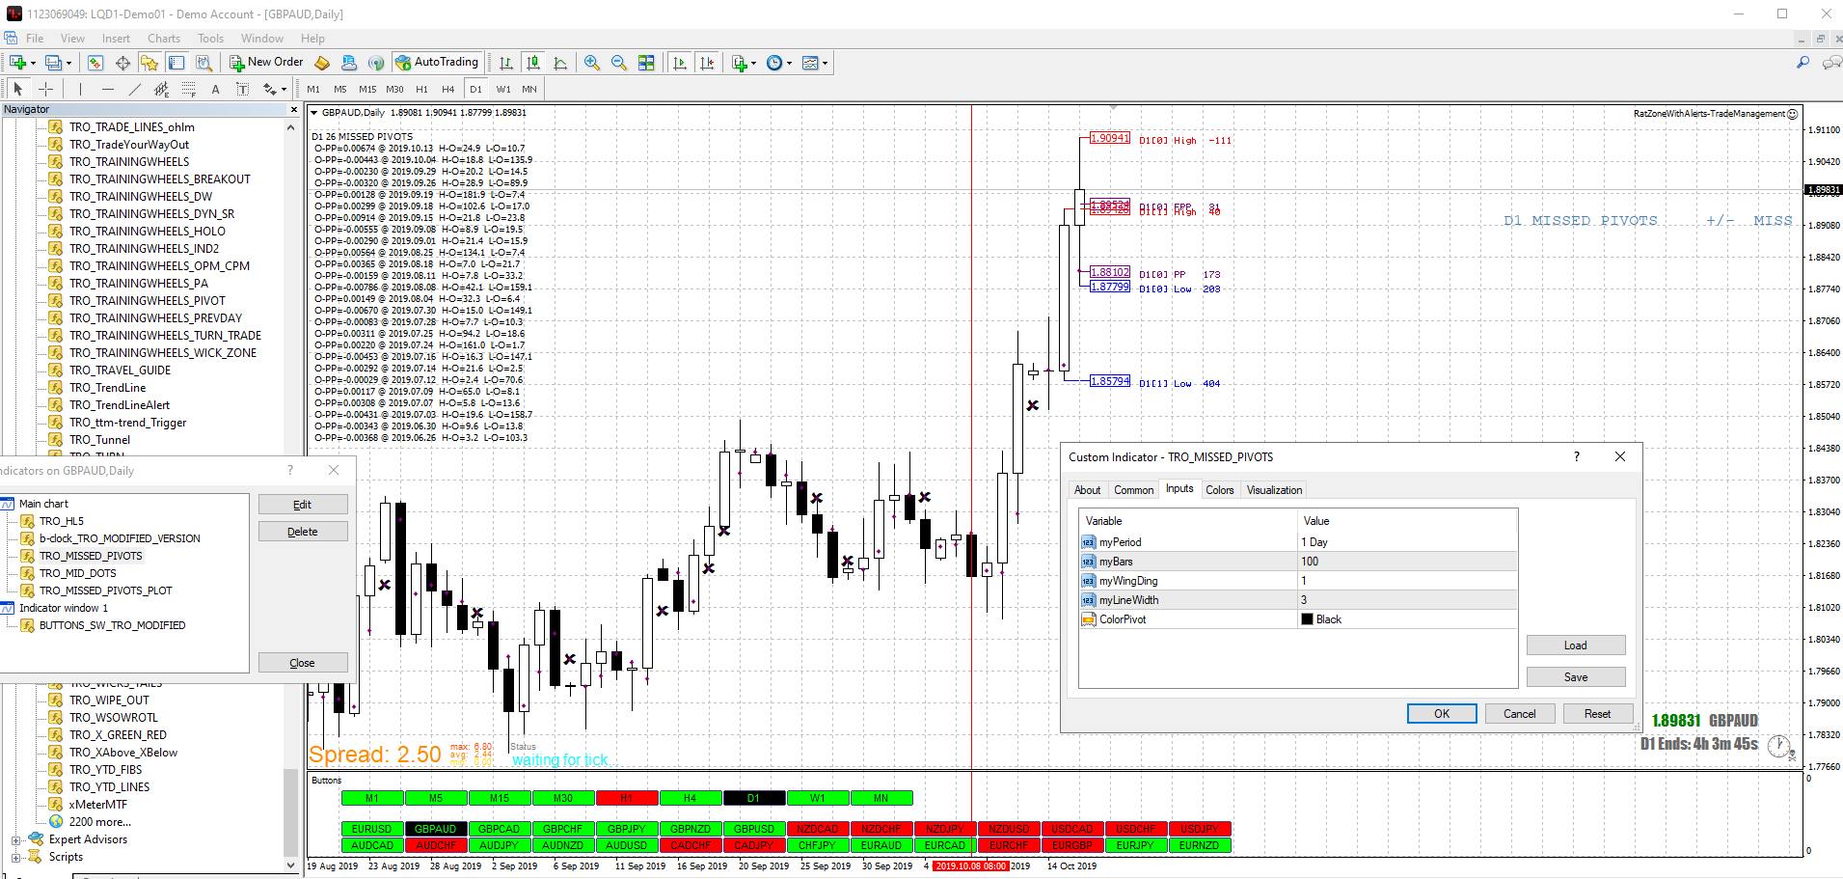Click OK in the Custom Indicator dialog
1843x879 pixels.
[1442, 714]
